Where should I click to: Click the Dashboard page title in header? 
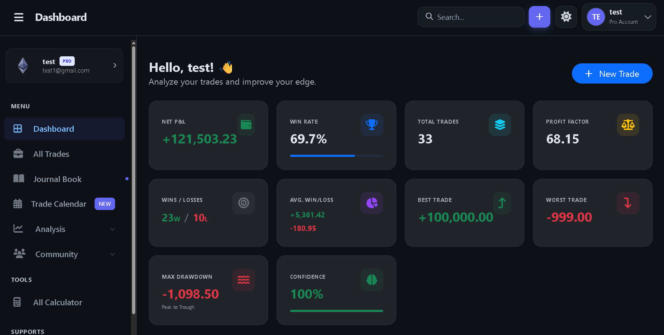pyautogui.click(x=61, y=17)
